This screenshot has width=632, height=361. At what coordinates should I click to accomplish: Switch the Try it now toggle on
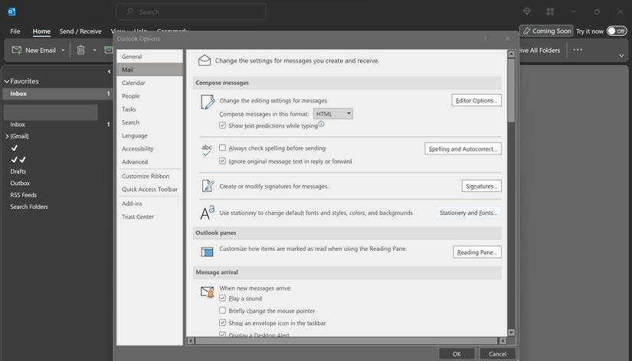(617, 31)
